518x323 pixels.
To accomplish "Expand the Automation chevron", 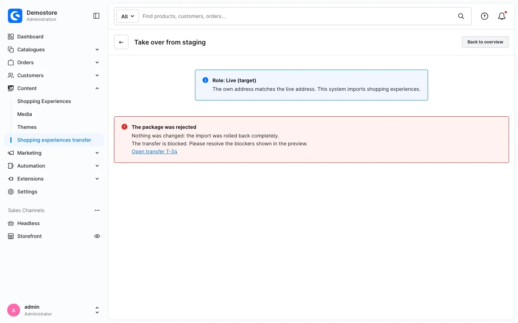I will pyautogui.click(x=97, y=166).
